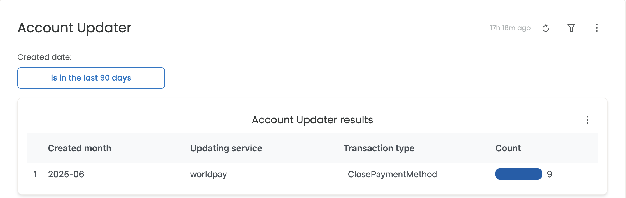The width and height of the screenshot is (626, 198).
Task: Sort by Updating service column header
Action: tap(226, 148)
